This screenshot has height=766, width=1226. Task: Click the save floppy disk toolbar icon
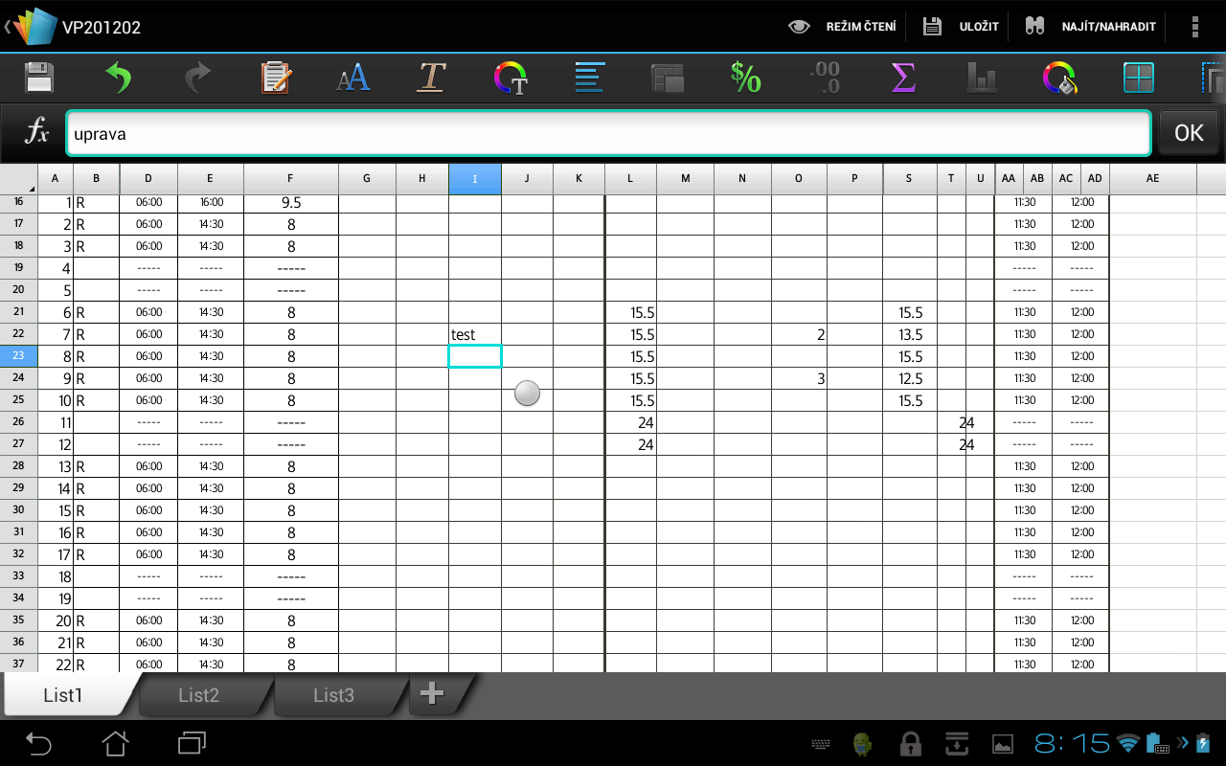coord(39,78)
